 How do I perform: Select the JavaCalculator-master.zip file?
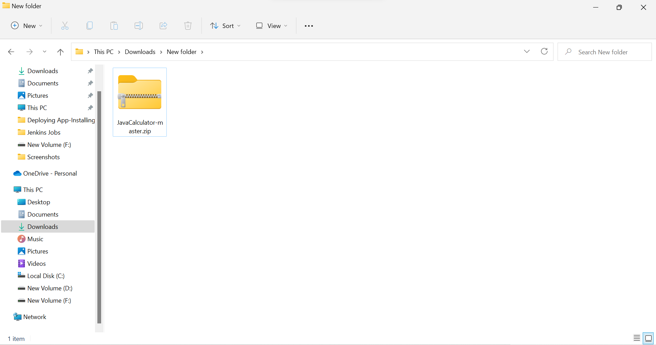[x=140, y=102]
